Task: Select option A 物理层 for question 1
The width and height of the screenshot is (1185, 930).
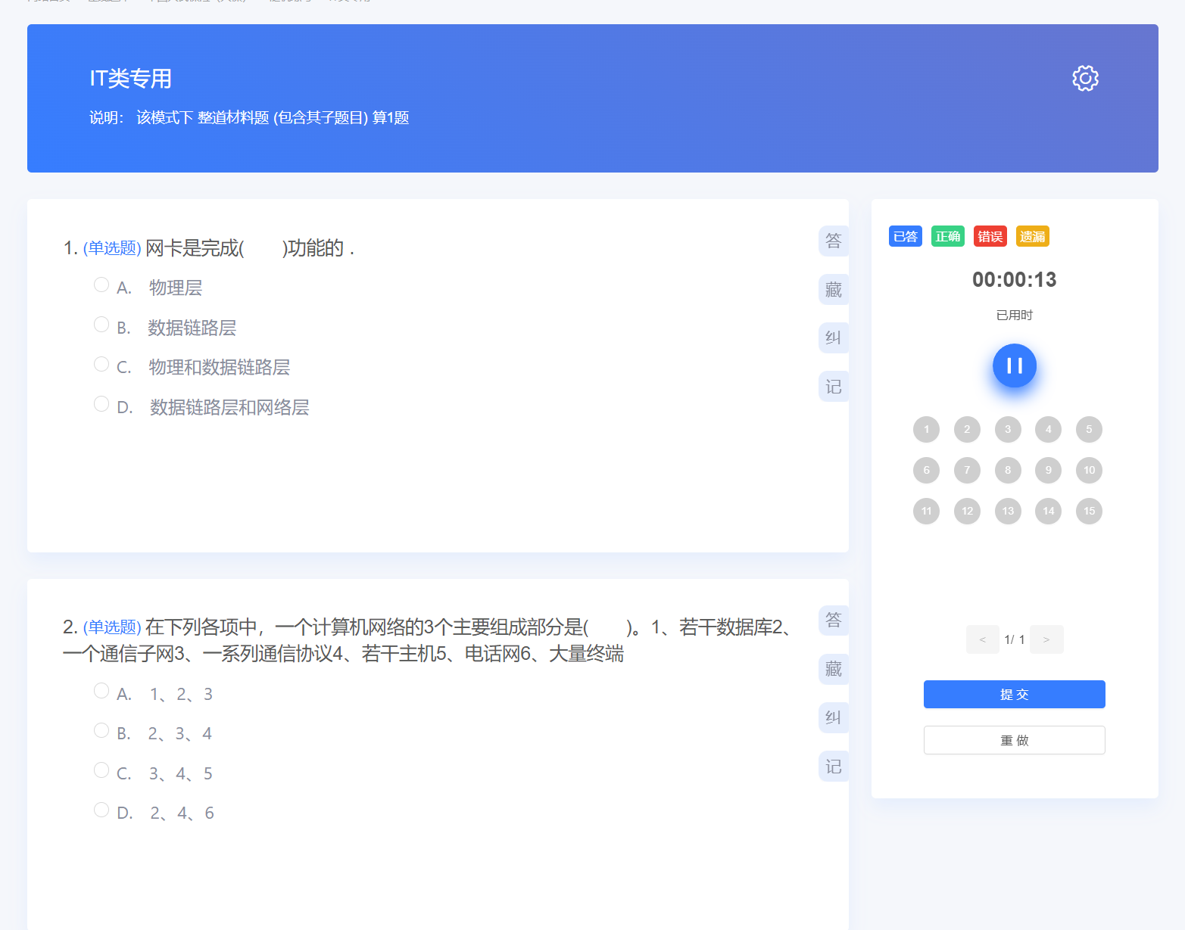Action: 101,284
